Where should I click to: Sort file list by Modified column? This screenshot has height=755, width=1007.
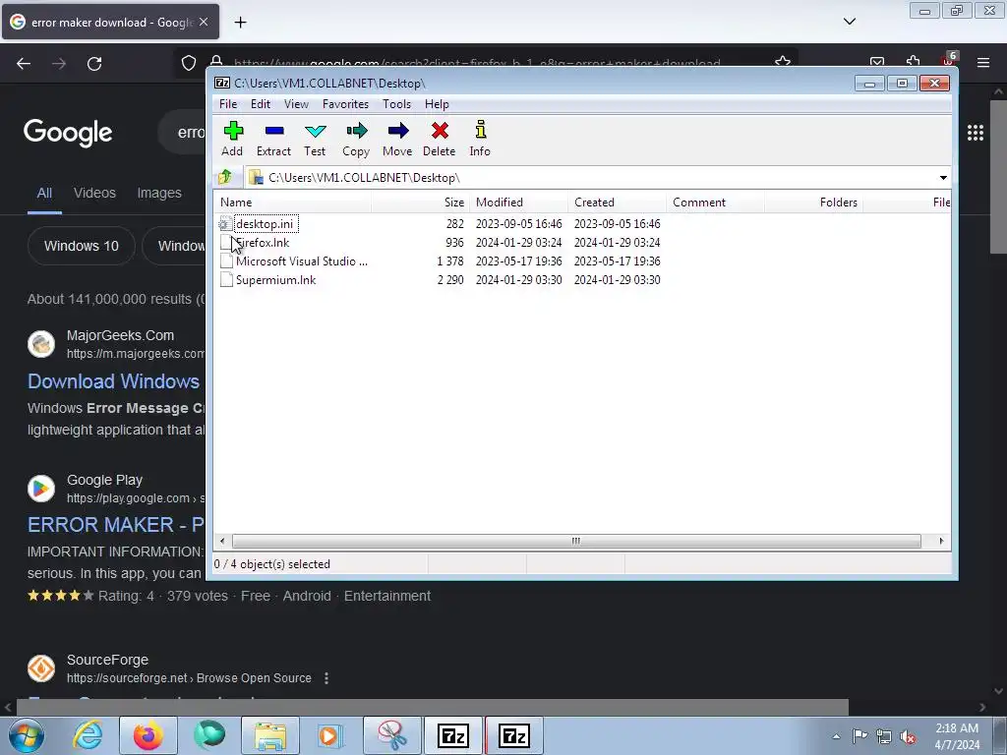(518, 203)
